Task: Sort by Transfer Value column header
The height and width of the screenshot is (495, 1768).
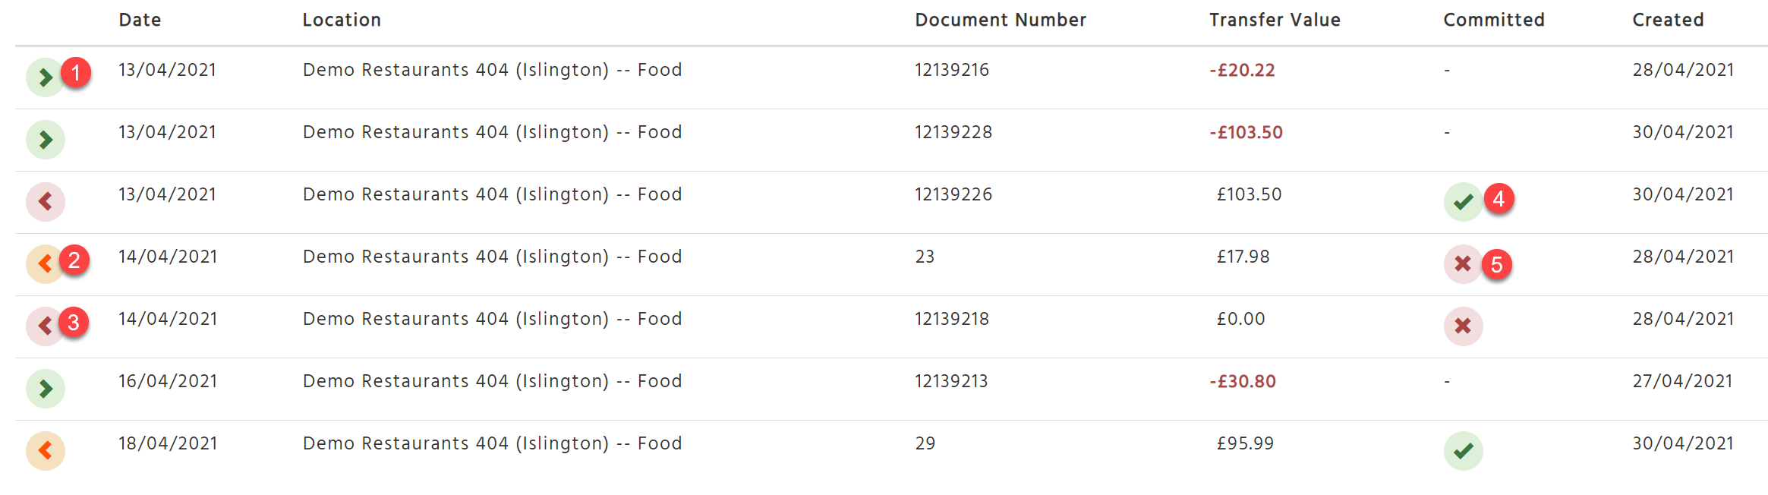Action: [1275, 20]
